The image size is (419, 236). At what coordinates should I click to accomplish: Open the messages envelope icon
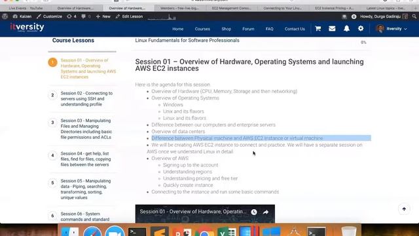pyautogui.click(x=332, y=29)
